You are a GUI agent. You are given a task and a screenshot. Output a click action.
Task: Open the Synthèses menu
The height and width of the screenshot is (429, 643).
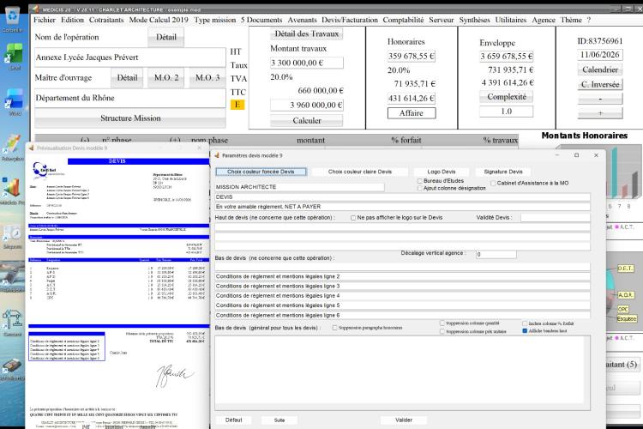474,20
